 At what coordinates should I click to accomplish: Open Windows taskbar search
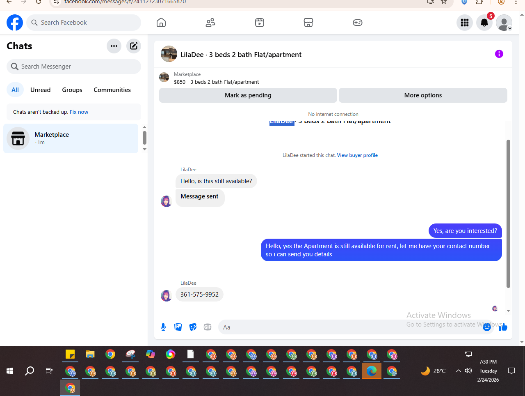(x=30, y=371)
